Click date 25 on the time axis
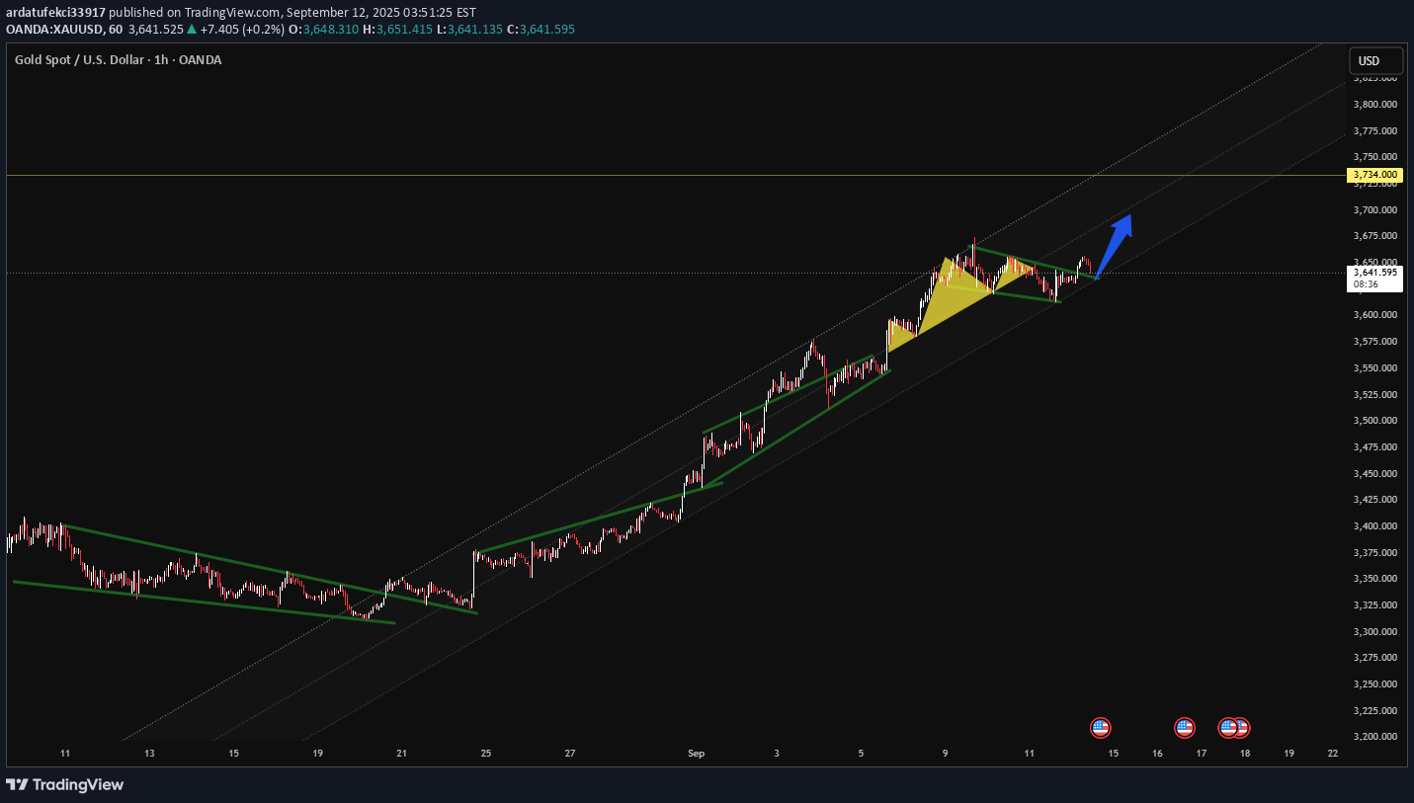The width and height of the screenshot is (1414, 803). [x=486, y=754]
